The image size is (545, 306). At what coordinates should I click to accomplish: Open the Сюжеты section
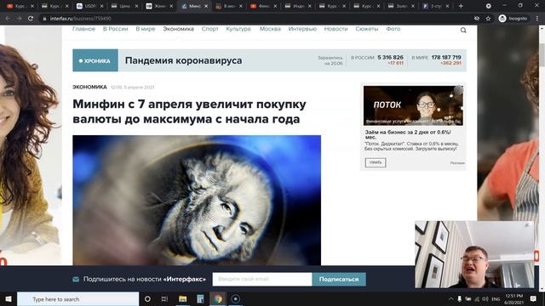tap(367, 29)
